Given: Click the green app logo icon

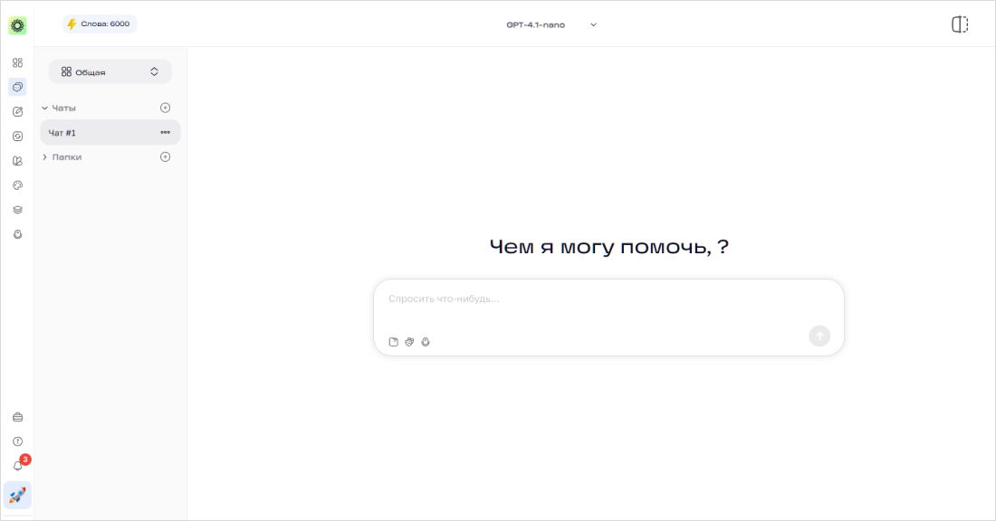Looking at the screenshot, I should (x=17, y=25).
